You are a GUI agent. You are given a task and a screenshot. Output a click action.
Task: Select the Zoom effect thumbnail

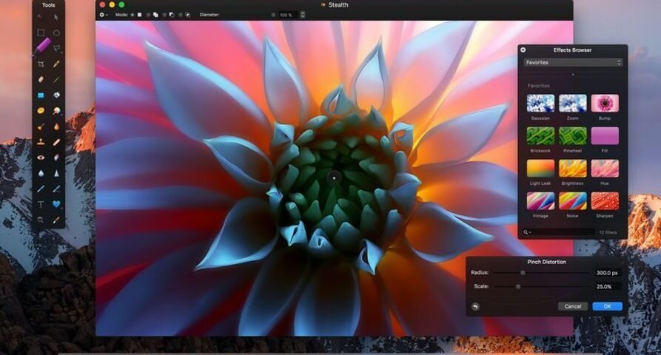point(572,104)
